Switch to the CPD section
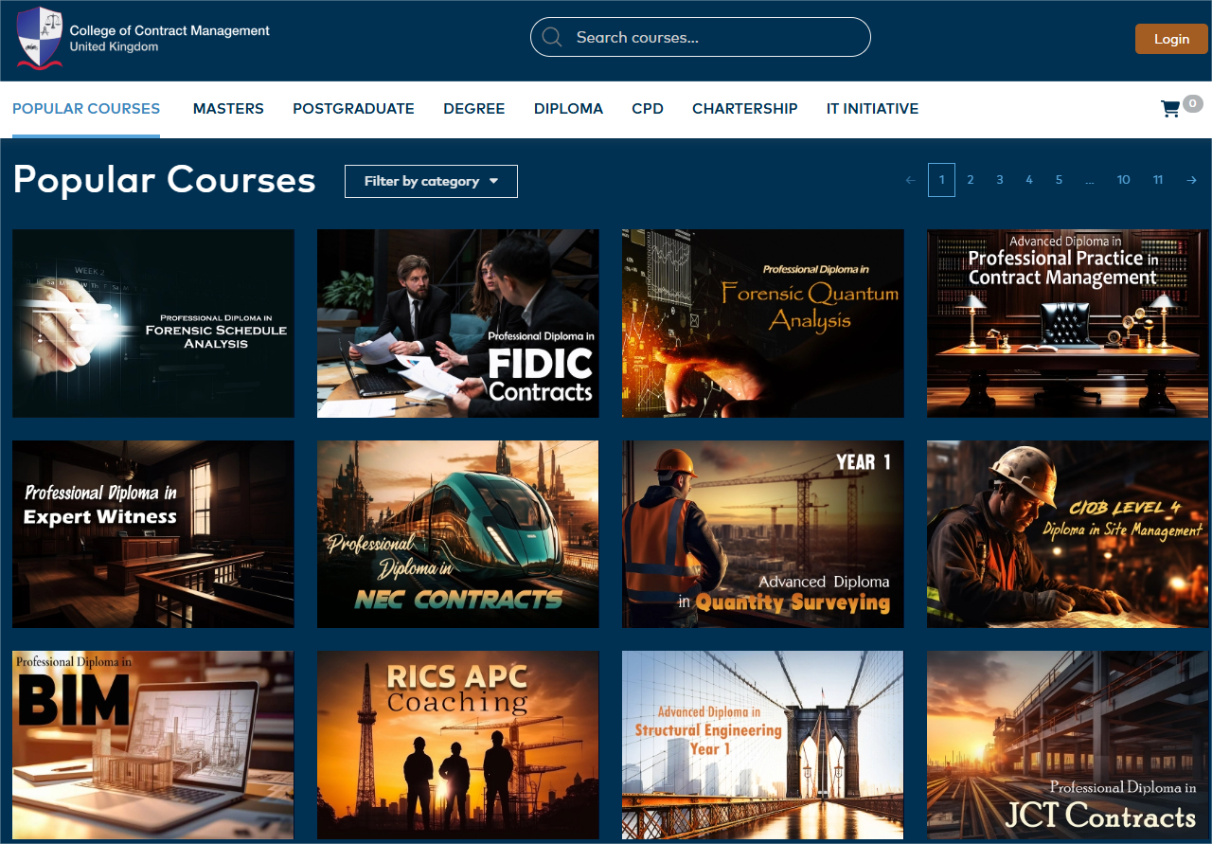This screenshot has height=844, width=1212. point(648,109)
